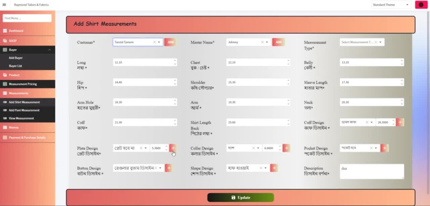The image size is (430, 206).
Task: Clear Shape Design selection with X
Action: tap(261, 168)
